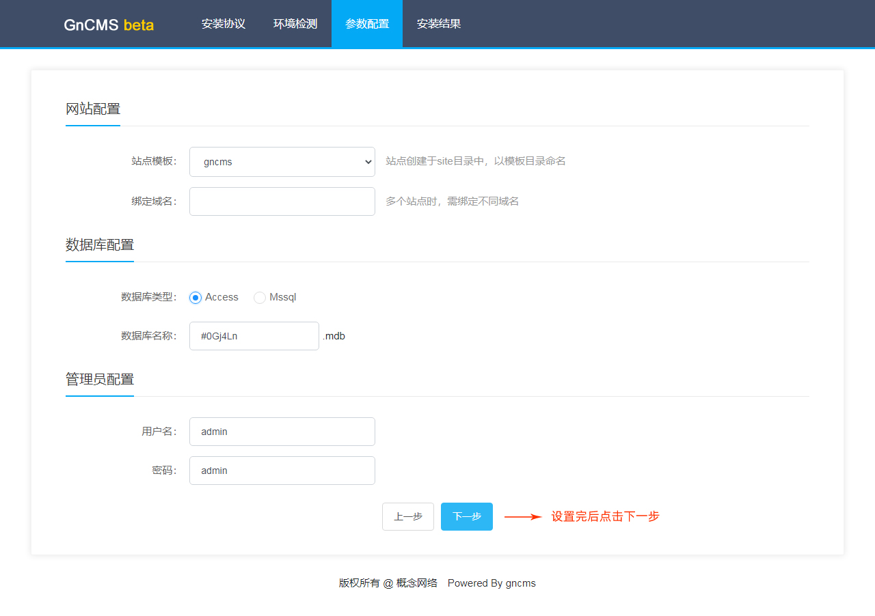Click the 密码 input field

[x=282, y=471]
